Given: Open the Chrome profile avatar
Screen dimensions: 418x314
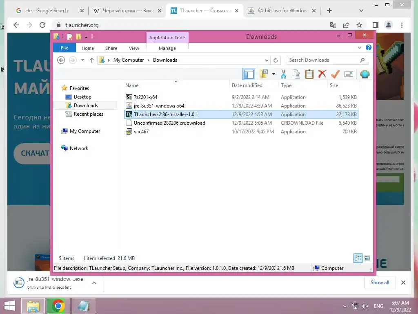Looking at the screenshot, I should [x=389, y=25].
